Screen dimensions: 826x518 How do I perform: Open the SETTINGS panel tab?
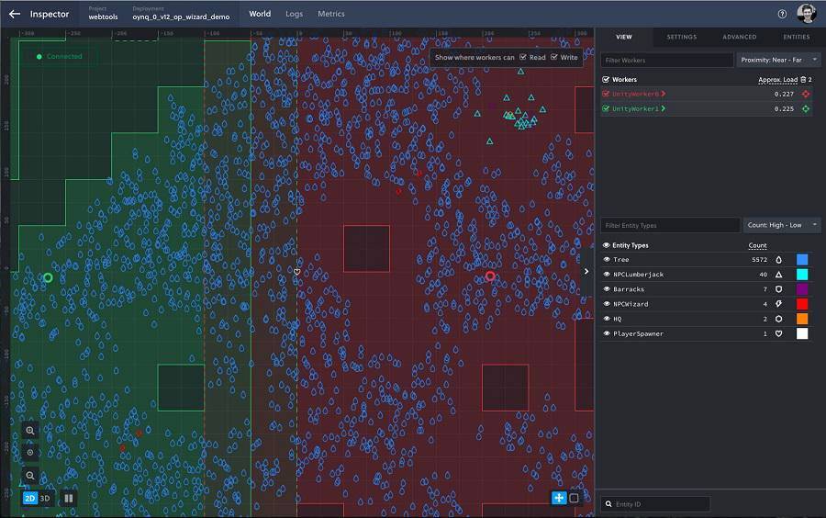682,37
